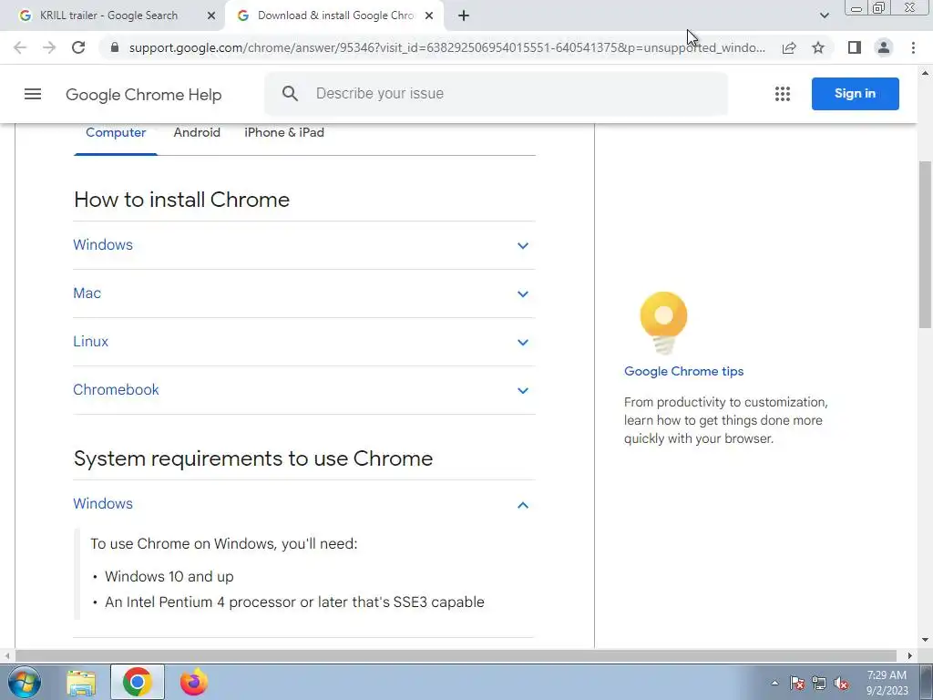Switch to the Android tab
Viewport: 933px width, 700px height.
197,133
